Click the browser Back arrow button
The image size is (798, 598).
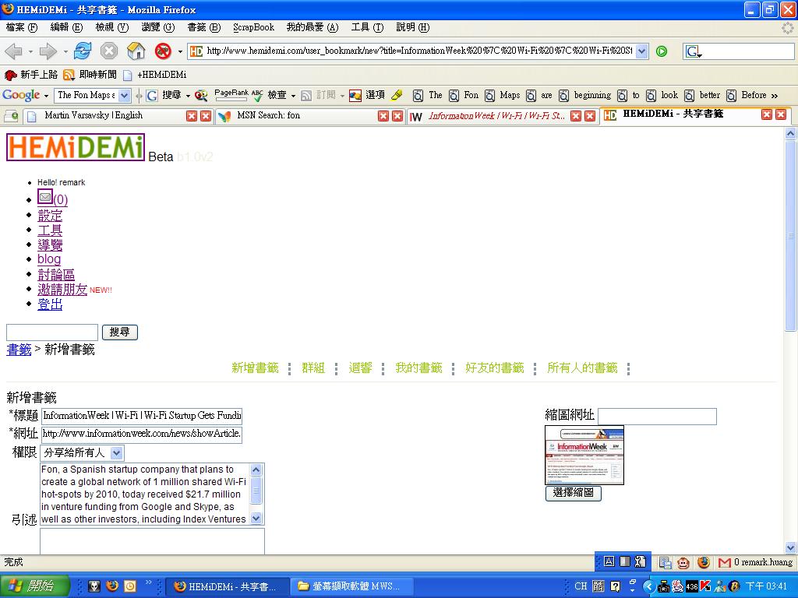point(14,51)
